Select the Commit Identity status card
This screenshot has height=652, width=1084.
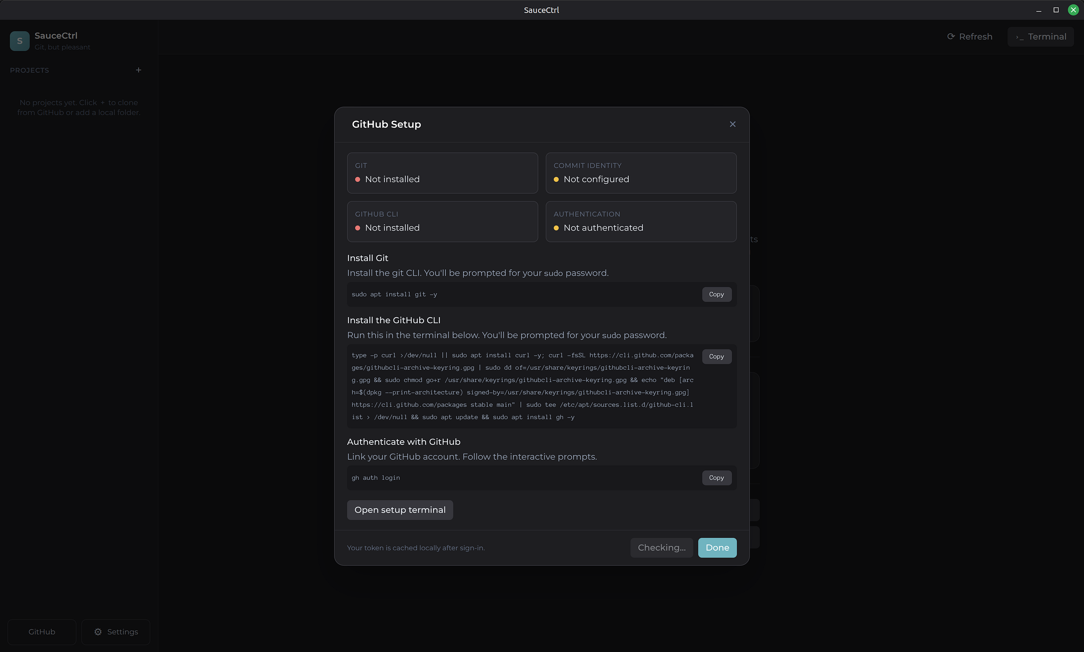[641, 173]
